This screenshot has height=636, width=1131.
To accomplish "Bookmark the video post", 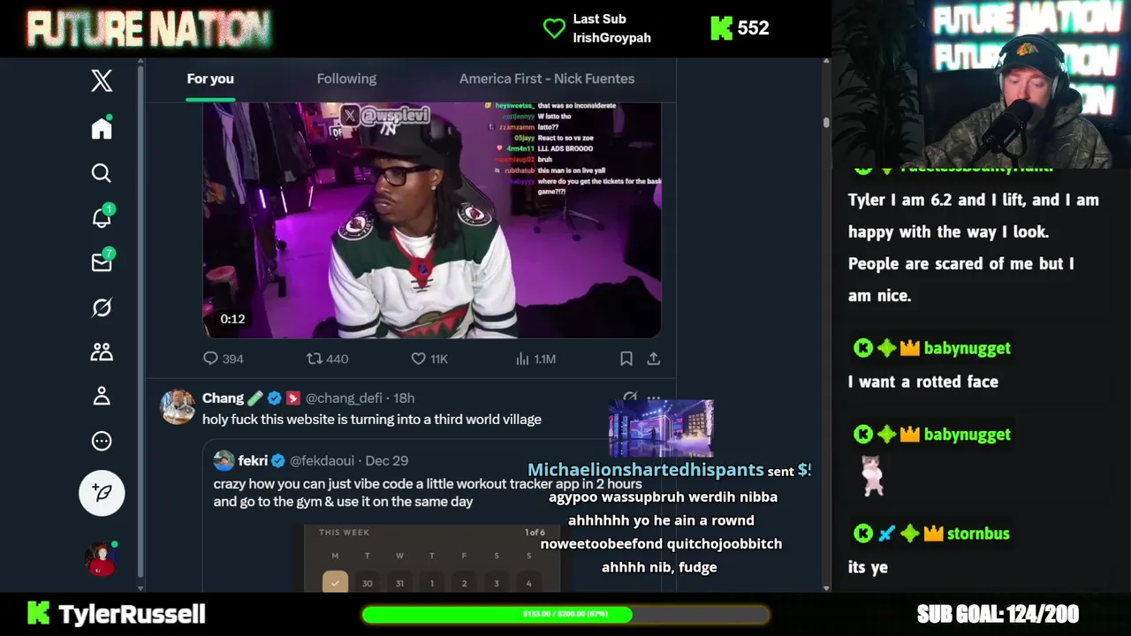I will tap(626, 359).
